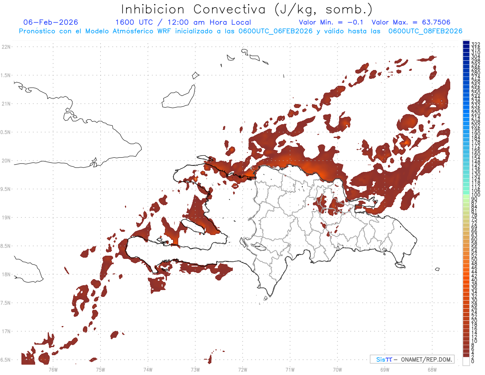The width and height of the screenshot is (485, 375).
Task: Click the date '06-Feb-2026'
Action: pos(51,22)
